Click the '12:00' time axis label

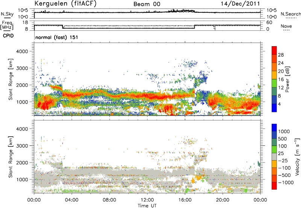click(147, 200)
